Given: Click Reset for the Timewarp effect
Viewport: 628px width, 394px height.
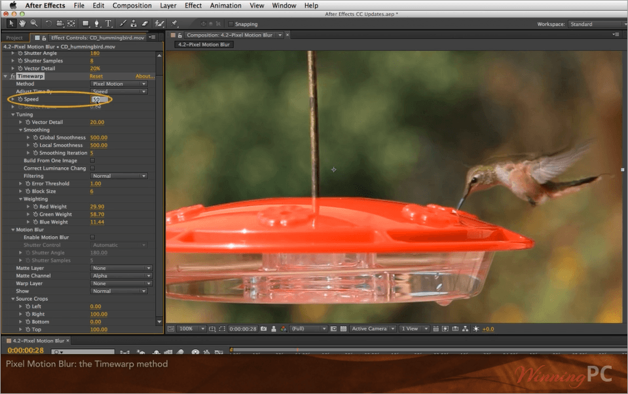Looking at the screenshot, I should click(96, 76).
